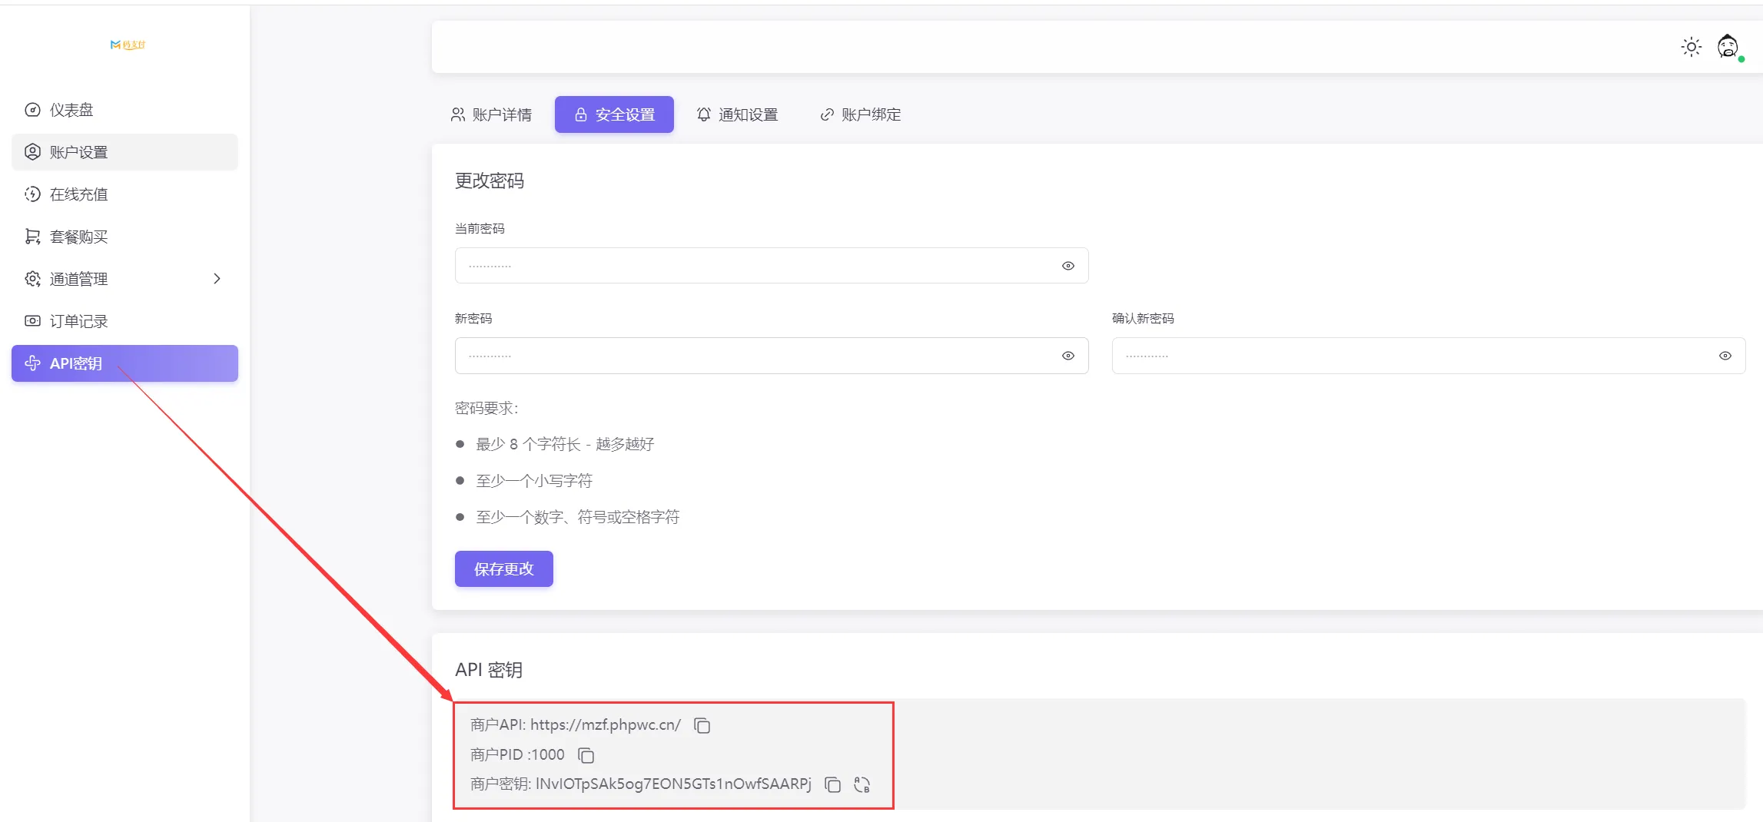The height and width of the screenshot is (822, 1763).
Task: Open the 账户绑定 tab
Action: 861,114
